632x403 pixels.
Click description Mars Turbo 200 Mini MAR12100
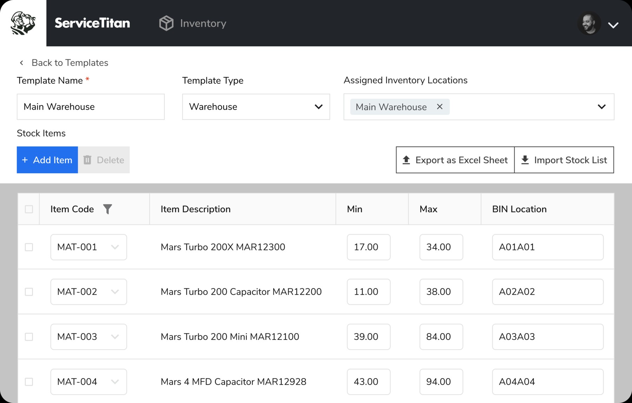click(x=230, y=337)
